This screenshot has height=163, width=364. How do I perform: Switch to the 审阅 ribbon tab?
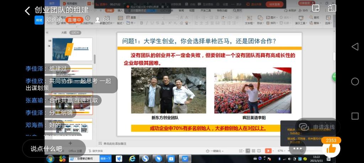click(181, 10)
